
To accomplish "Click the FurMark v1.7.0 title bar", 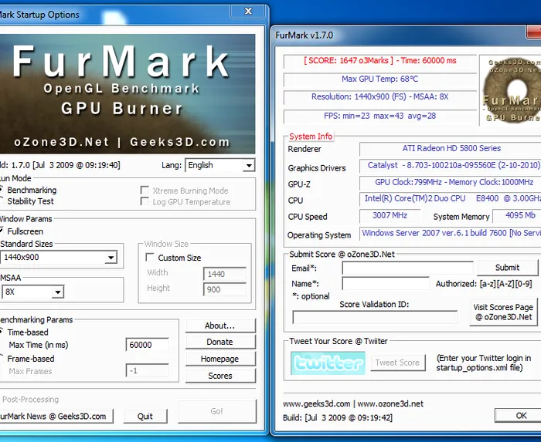I will click(x=400, y=35).
